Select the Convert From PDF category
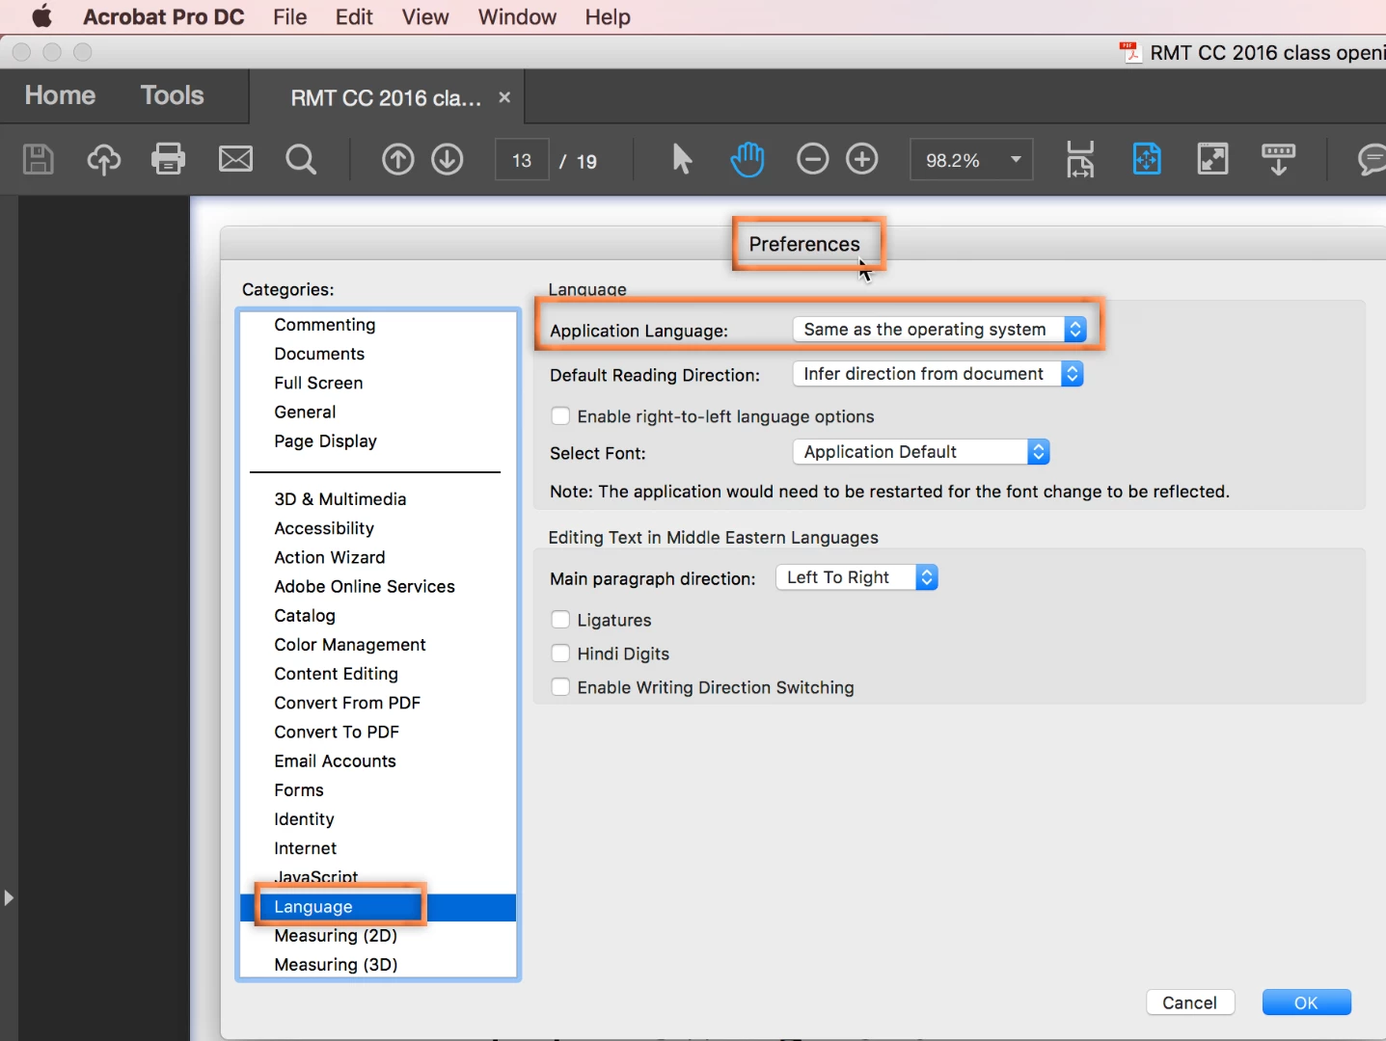 [x=347, y=703]
